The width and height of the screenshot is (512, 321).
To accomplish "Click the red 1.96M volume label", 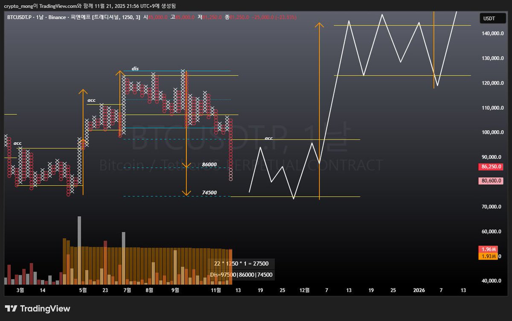I will tap(489, 249).
